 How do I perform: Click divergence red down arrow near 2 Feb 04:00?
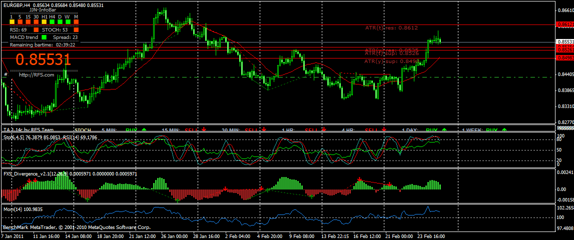point(225,189)
